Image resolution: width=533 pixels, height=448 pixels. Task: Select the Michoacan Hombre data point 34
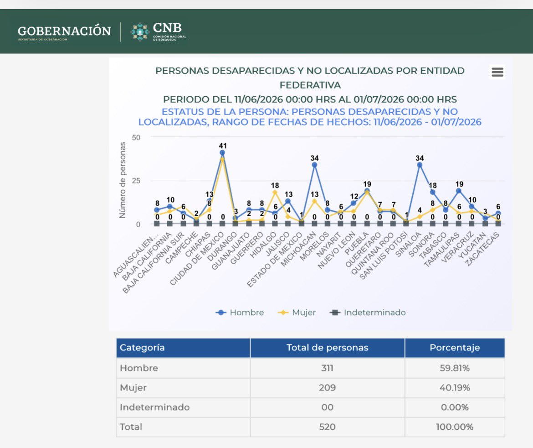(x=314, y=165)
